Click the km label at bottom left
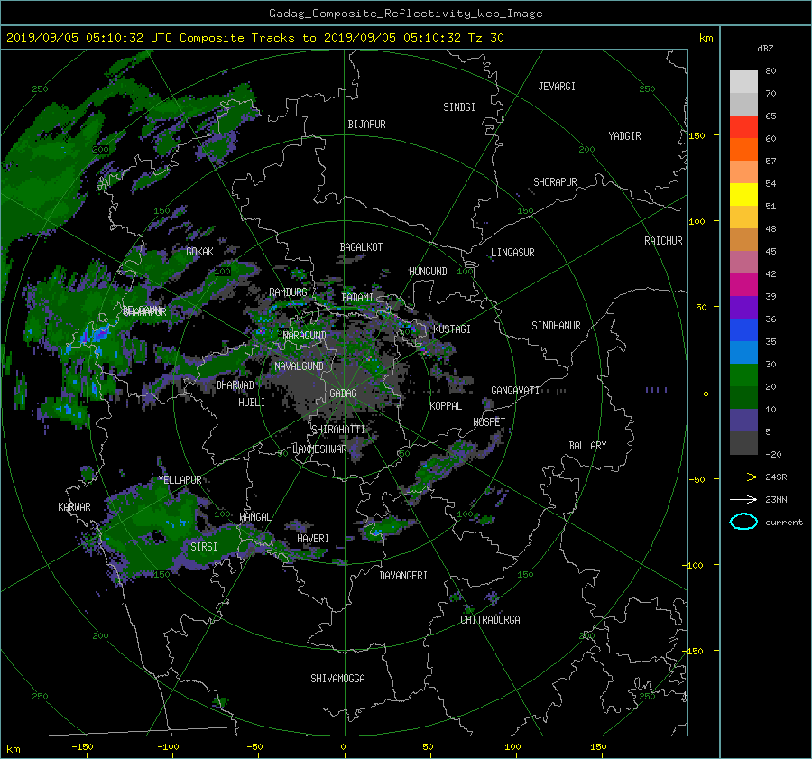The image size is (812, 759). (x=13, y=749)
